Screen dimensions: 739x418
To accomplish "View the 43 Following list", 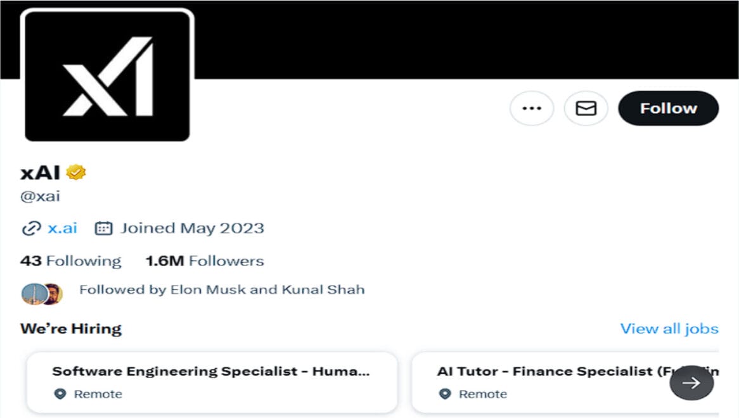I will (71, 261).
